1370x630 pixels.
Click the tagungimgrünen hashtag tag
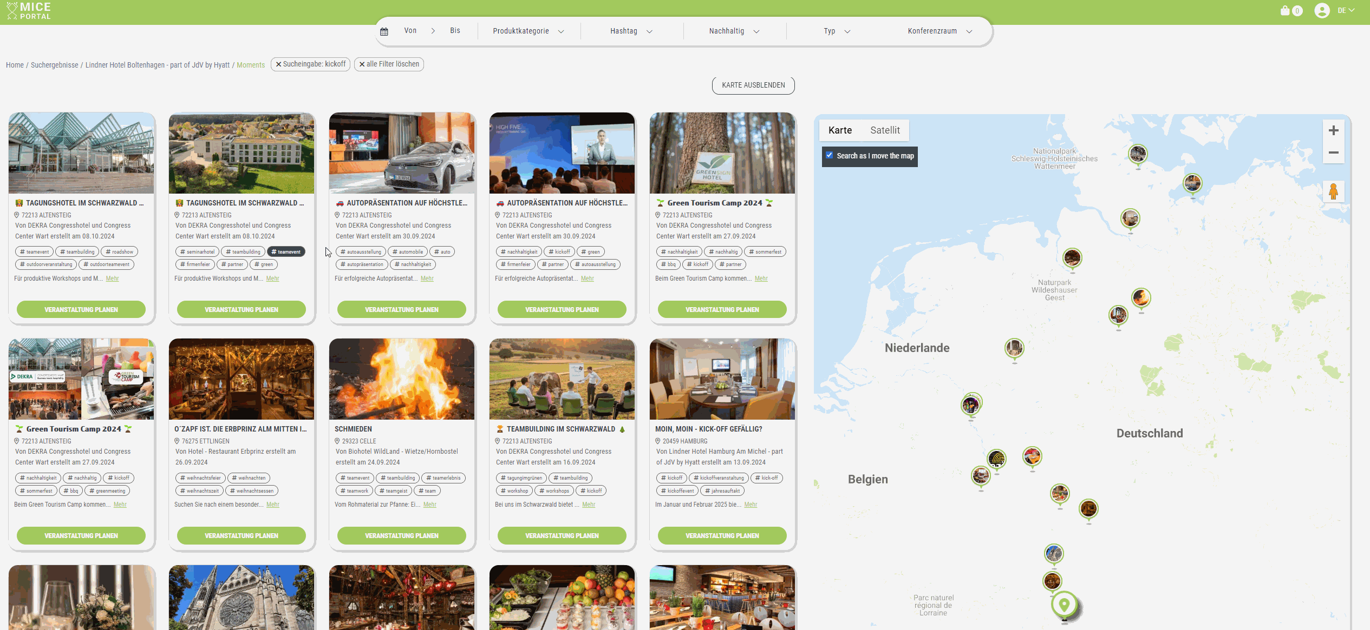[x=521, y=478]
